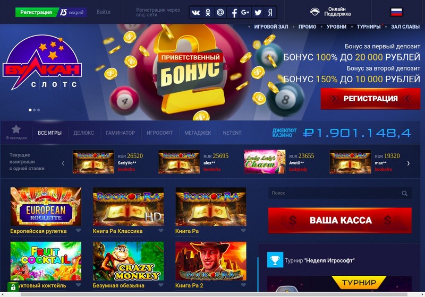
Task: Switch to the ДЕЛЮКС games tab
Action: [84, 133]
